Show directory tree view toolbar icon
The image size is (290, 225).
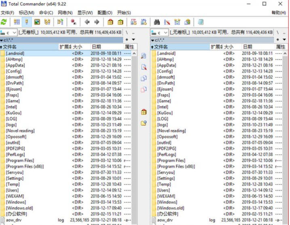47,22
